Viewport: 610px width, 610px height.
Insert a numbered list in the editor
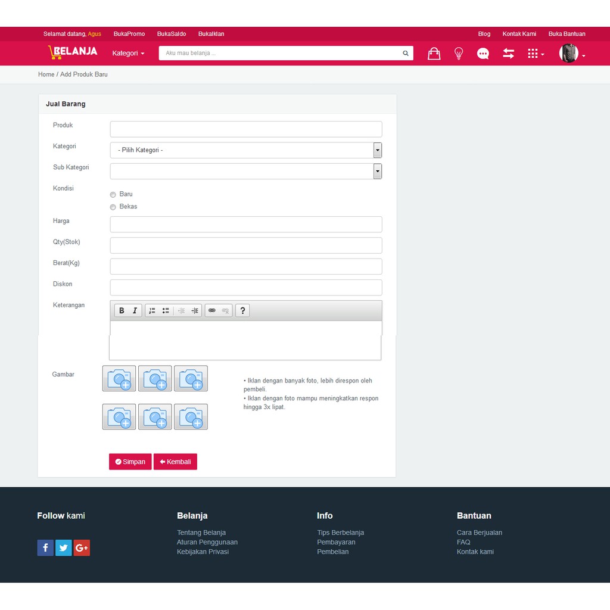click(x=152, y=310)
